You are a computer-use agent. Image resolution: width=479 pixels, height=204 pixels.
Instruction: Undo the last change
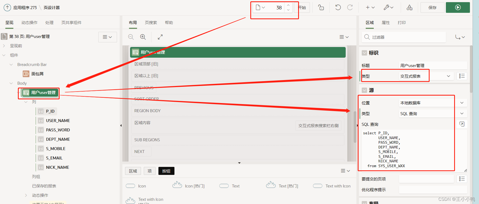338,7
